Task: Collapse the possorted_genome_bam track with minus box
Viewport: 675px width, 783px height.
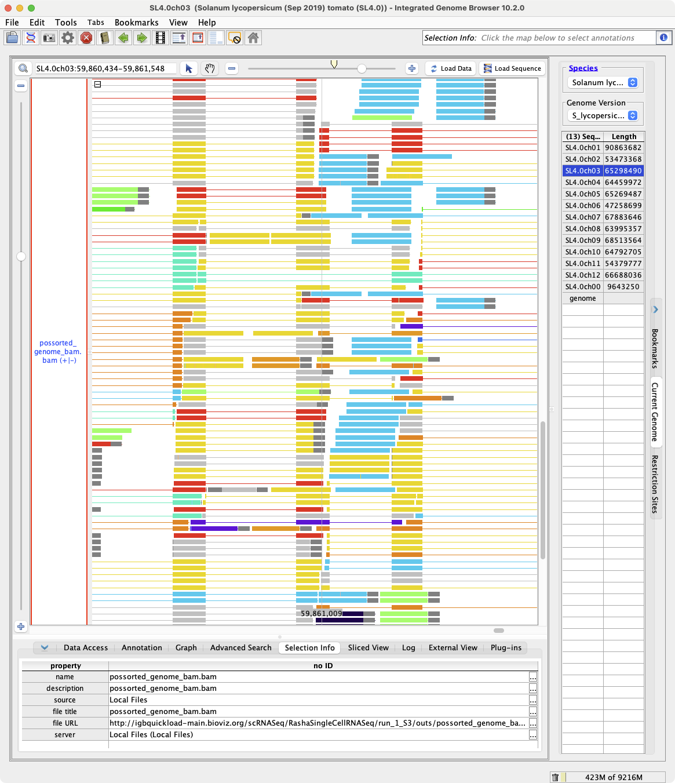Action: click(98, 85)
